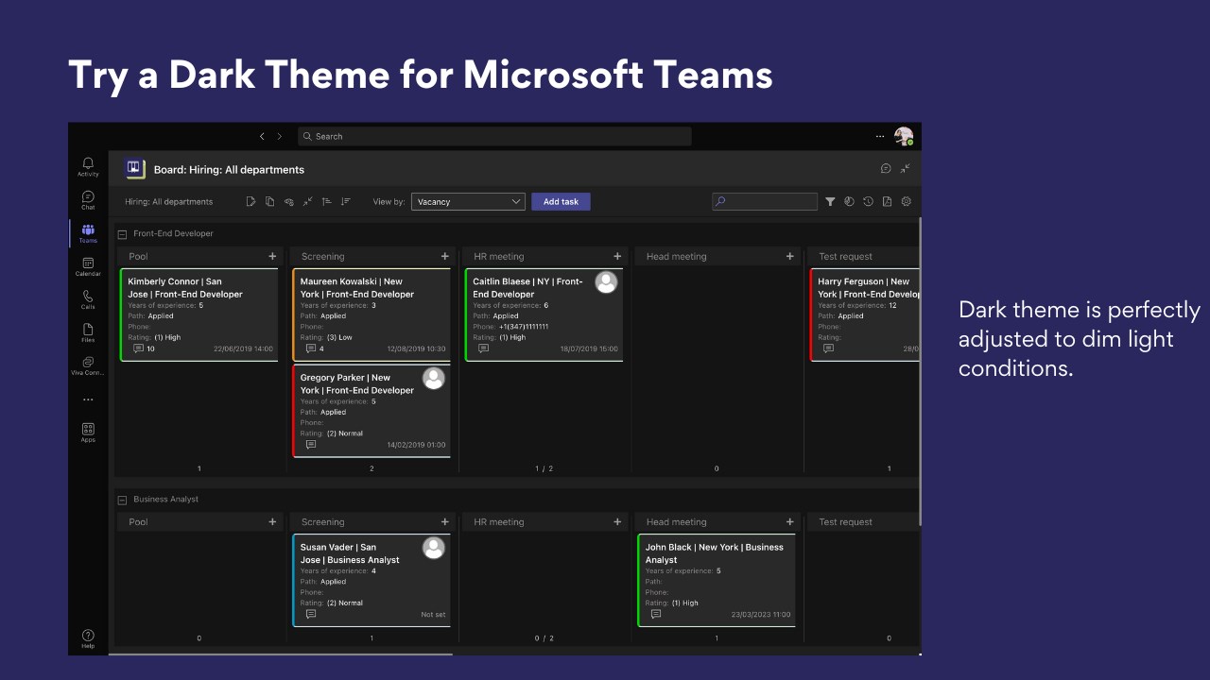
Task: Open comments on Caitlin Blaese card
Action: pos(484,348)
